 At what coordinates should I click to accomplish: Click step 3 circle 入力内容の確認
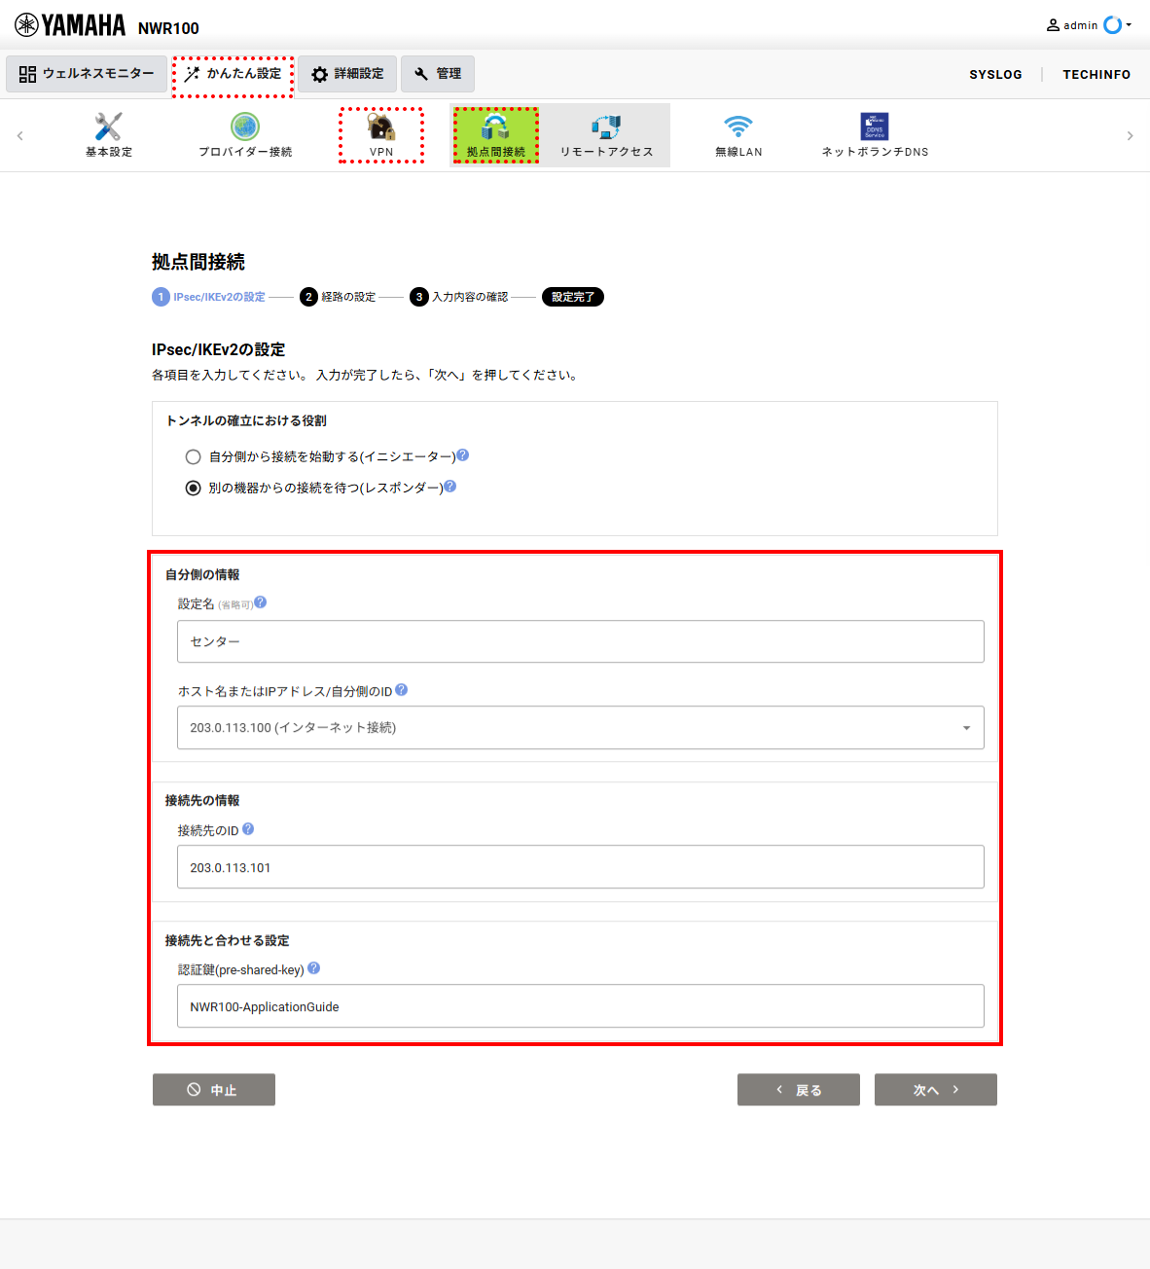pos(419,297)
